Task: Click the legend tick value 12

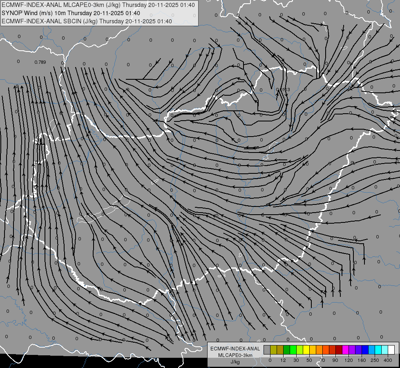Action: pyautogui.click(x=283, y=360)
